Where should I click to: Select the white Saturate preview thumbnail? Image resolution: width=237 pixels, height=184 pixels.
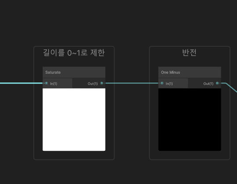pyautogui.click(x=74, y=120)
